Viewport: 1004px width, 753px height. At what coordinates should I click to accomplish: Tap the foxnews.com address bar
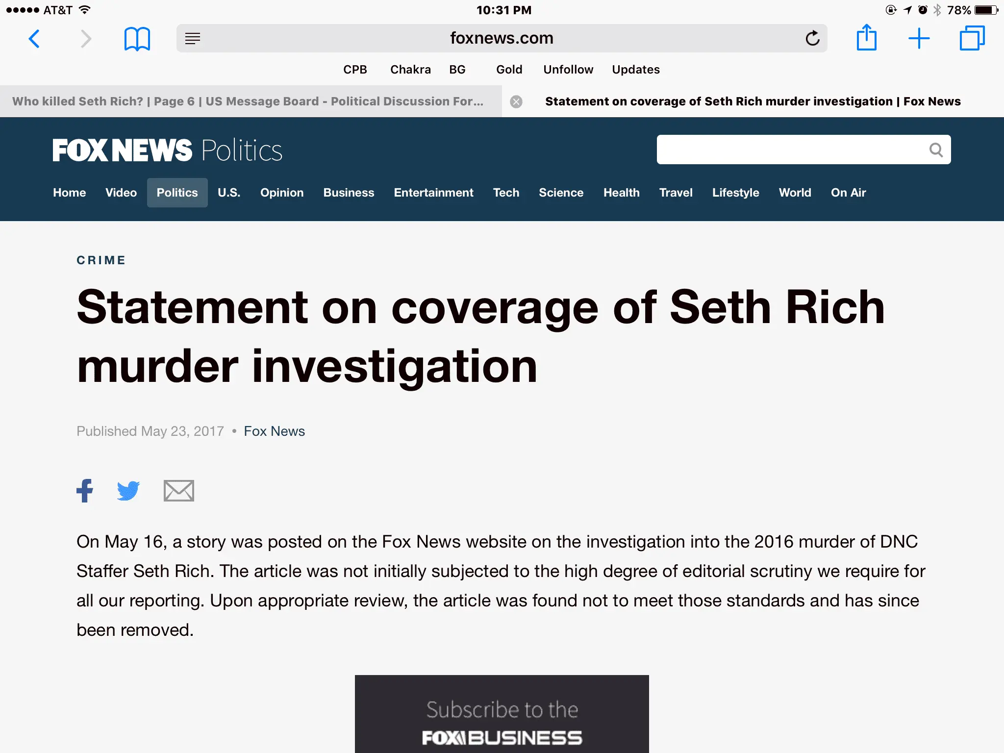coord(501,38)
